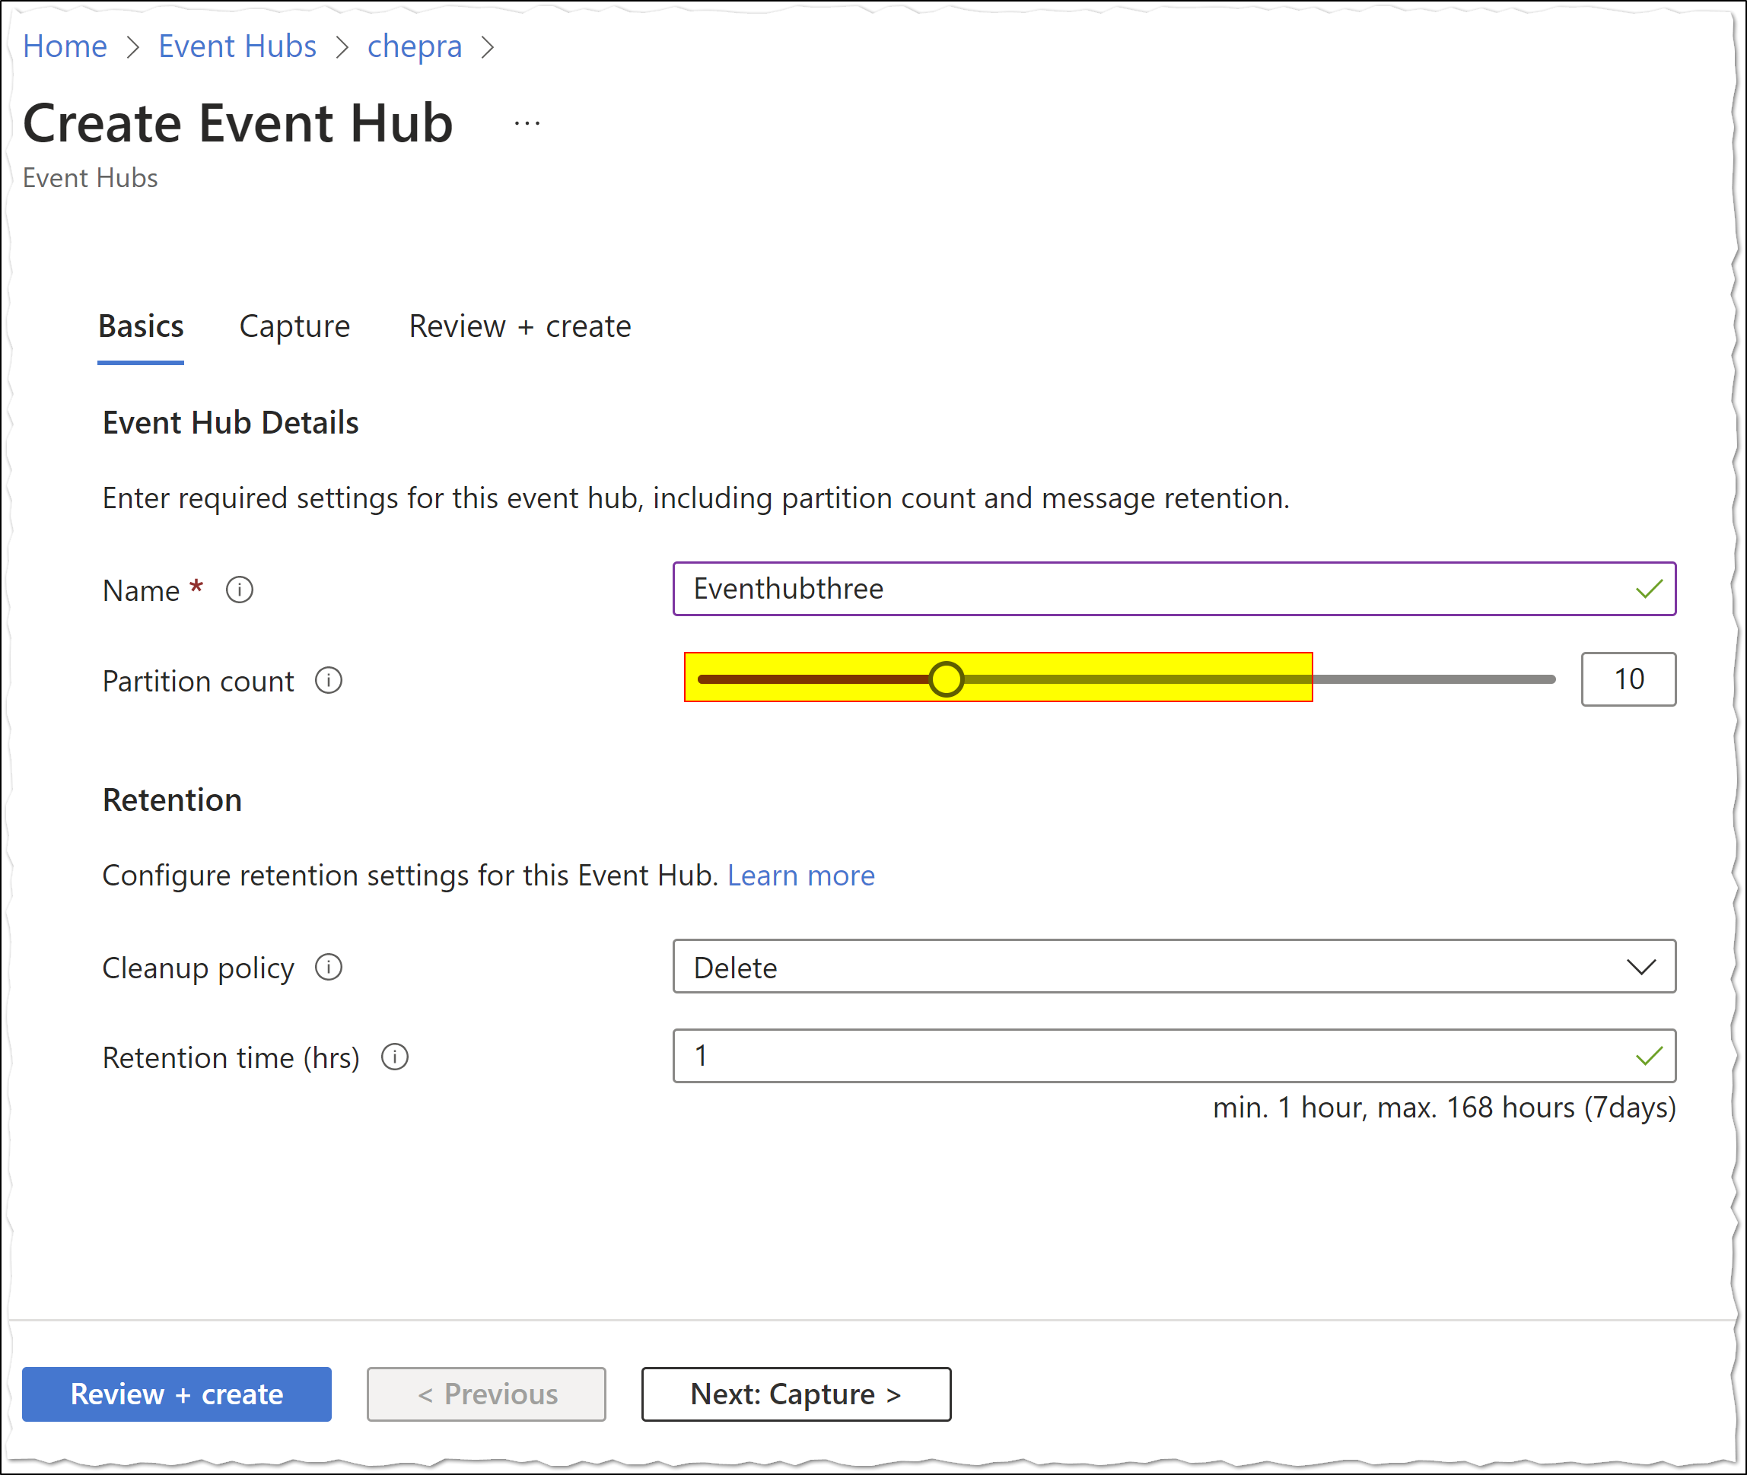Click the green checkmark in the Name field

tap(1648, 590)
